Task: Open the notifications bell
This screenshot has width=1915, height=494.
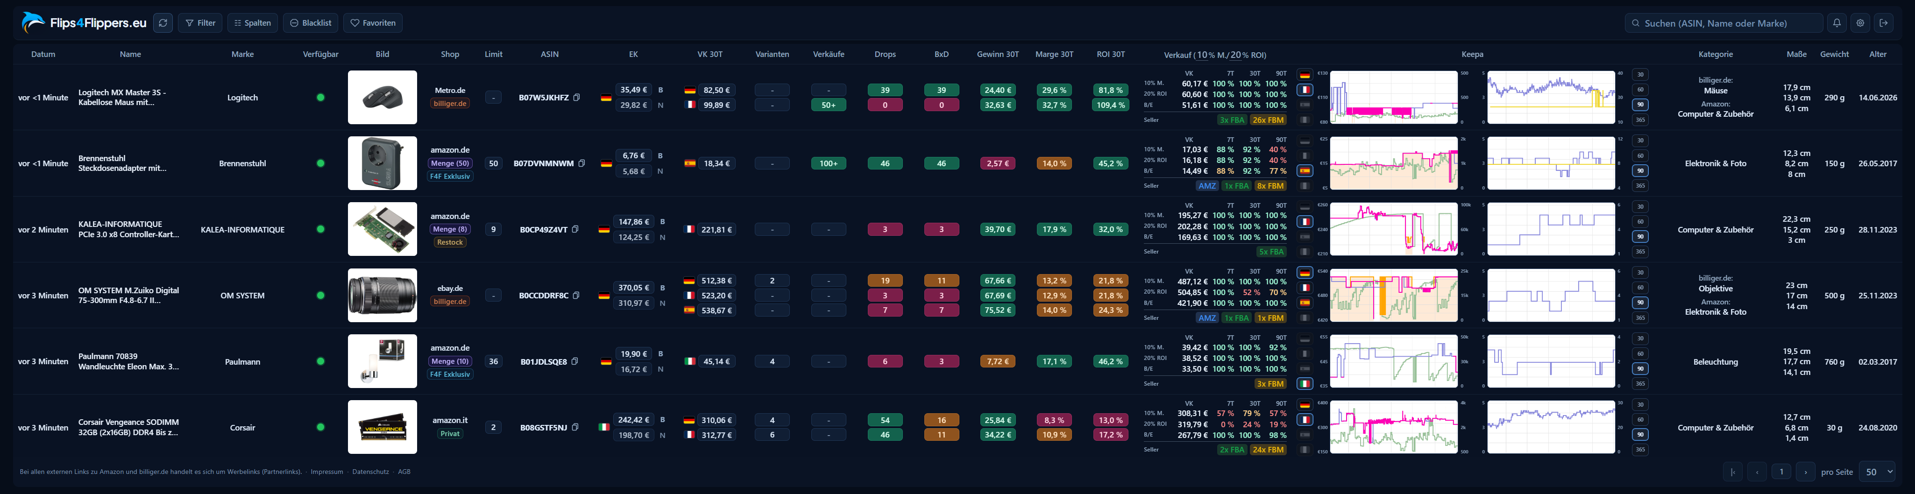Action: (1836, 23)
